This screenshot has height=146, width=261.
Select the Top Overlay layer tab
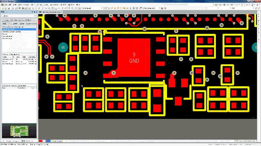[x=56, y=141]
